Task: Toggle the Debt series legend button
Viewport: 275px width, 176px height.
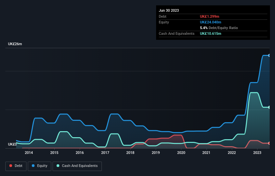Action: 16,166
